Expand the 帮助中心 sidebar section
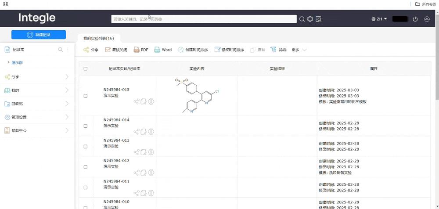Image resolution: width=439 pixels, height=209 pixels. coord(67,130)
